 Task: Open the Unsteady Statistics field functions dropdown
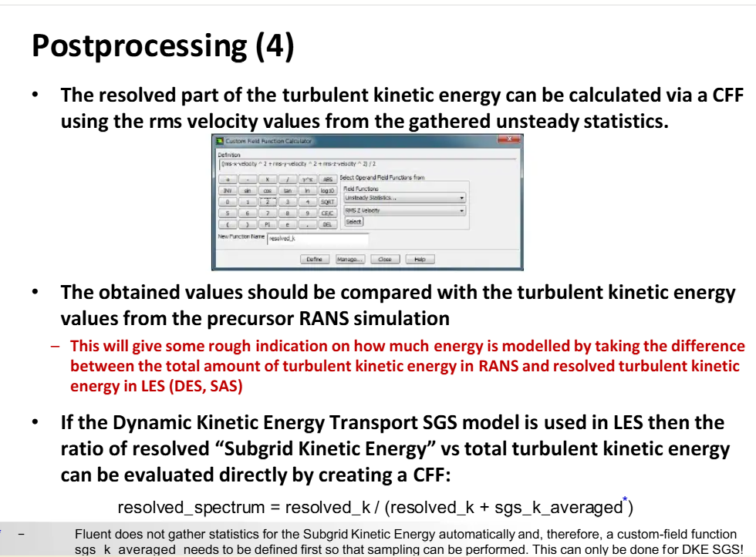point(404,198)
